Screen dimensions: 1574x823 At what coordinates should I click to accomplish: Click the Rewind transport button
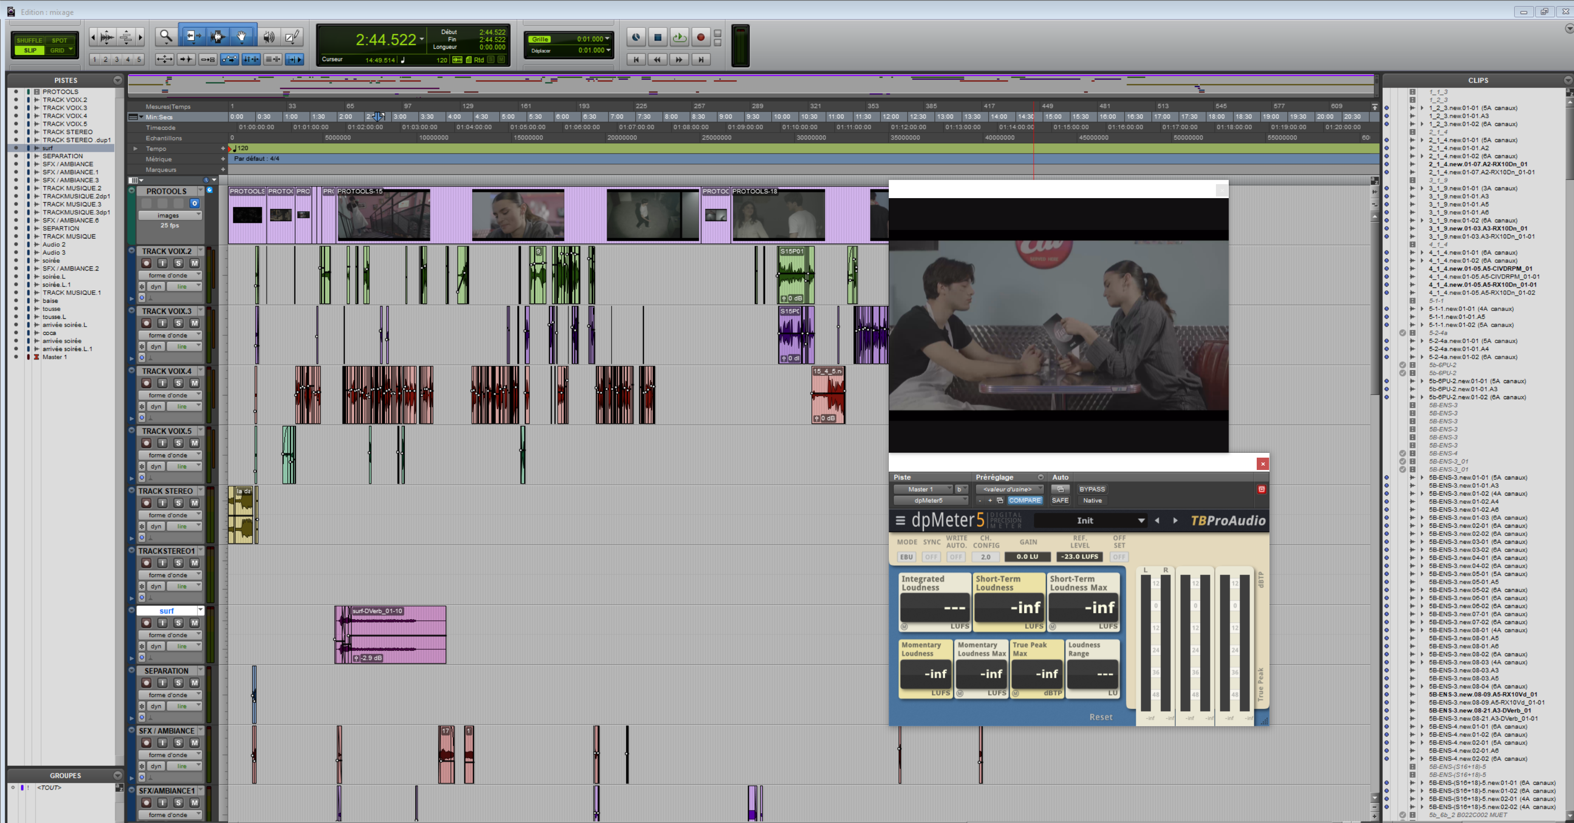pos(658,59)
